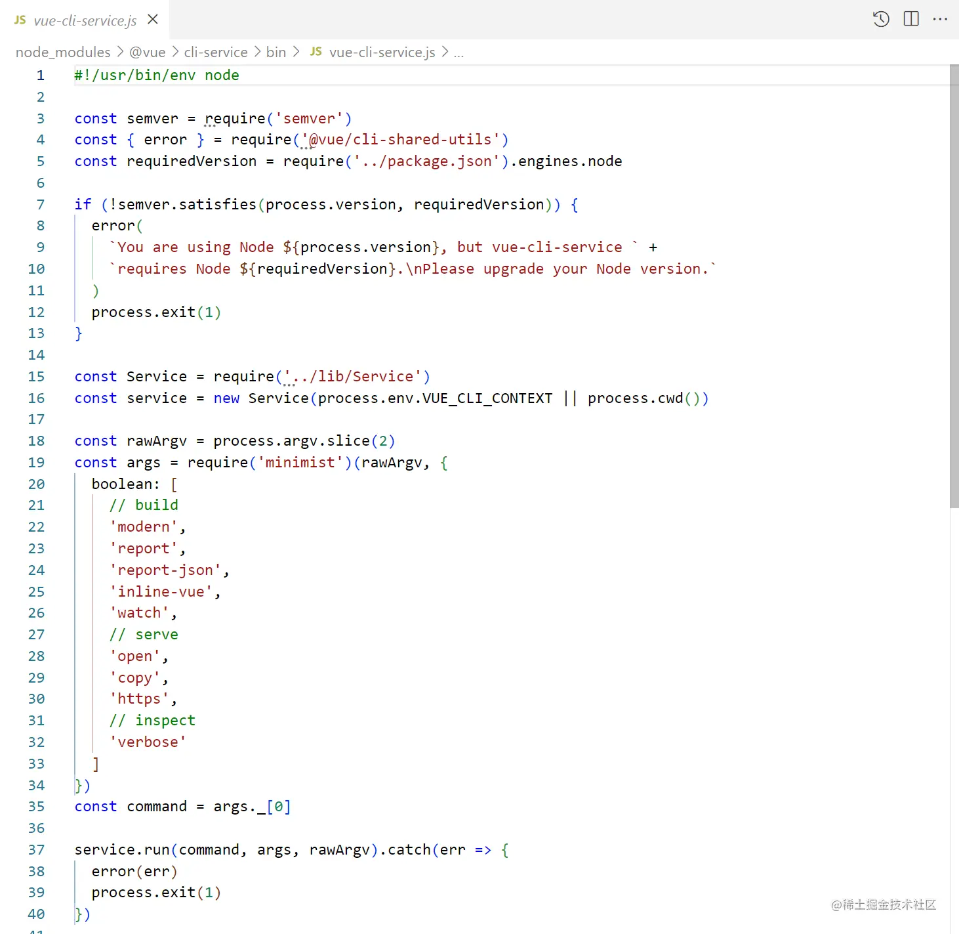
Task: Open cli-service folder in the breadcrumb
Action: pos(216,52)
